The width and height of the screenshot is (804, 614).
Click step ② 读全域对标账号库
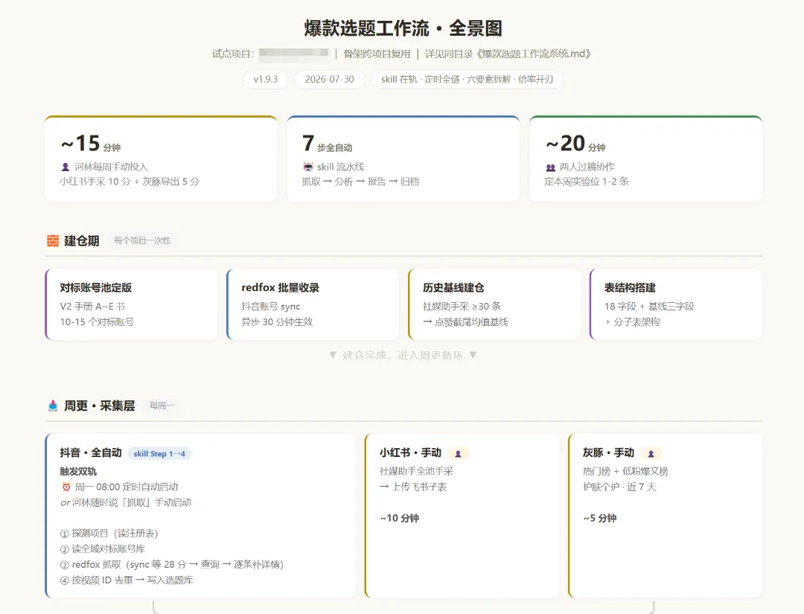coord(103,549)
